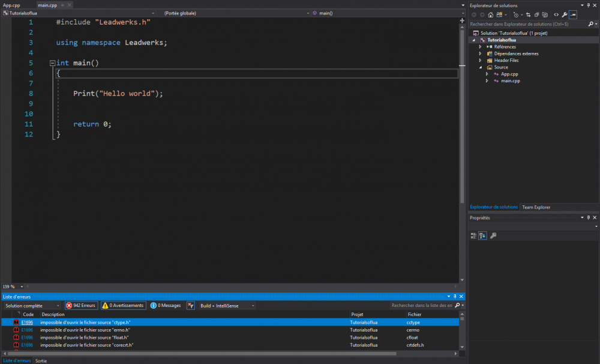Image resolution: width=600 pixels, height=364 pixels.
Task: Click the editor's vertical scrollbar
Action: 461,120
